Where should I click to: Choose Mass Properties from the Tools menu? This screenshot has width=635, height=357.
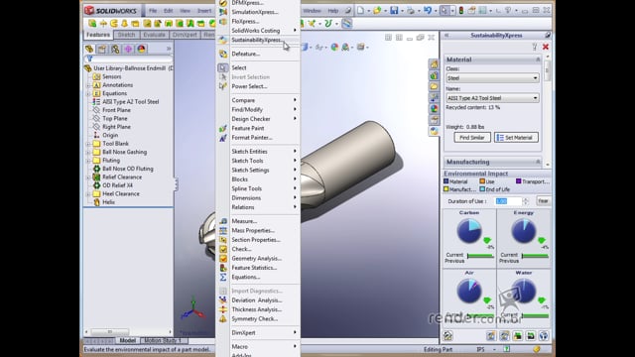point(258,230)
